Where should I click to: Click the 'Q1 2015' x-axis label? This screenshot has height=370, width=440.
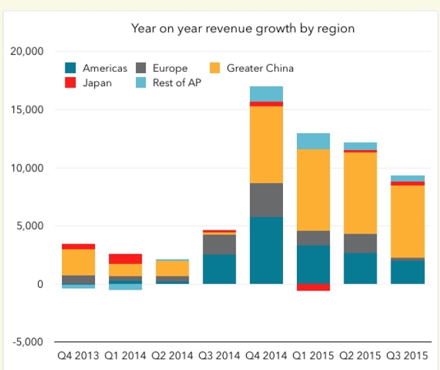[313, 356]
